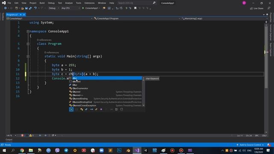Click the search magnifier icon in title bar
Screen dimensions: 274x154
point(154,3)
